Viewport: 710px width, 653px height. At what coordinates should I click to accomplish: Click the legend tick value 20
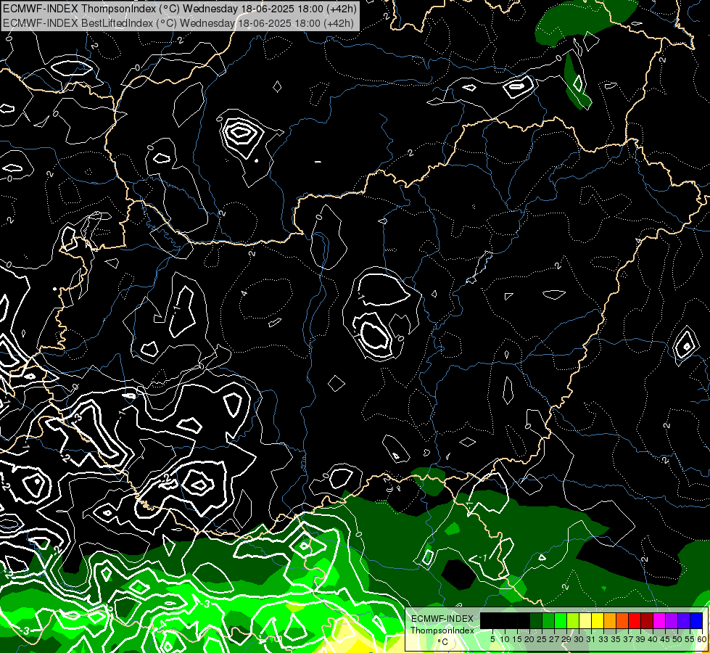click(529, 639)
